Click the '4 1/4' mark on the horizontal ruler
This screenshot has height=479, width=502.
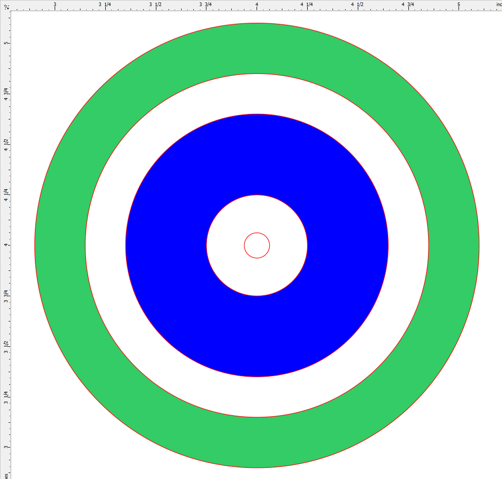tap(307, 5)
